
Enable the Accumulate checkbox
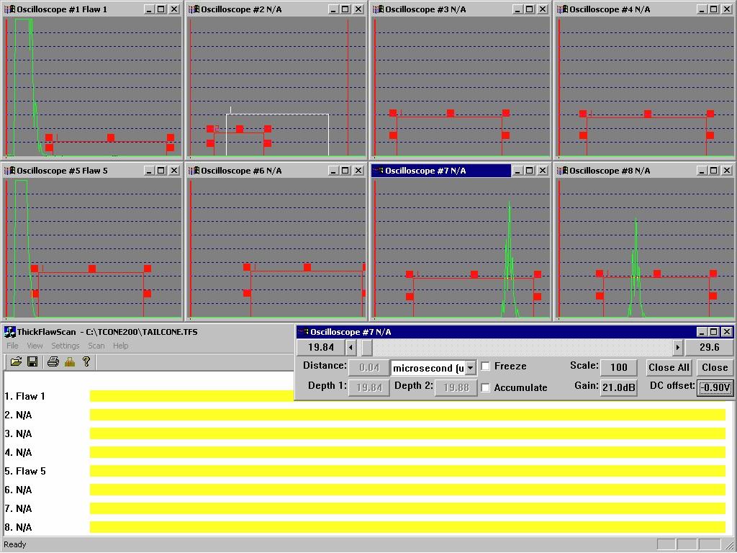tap(486, 387)
